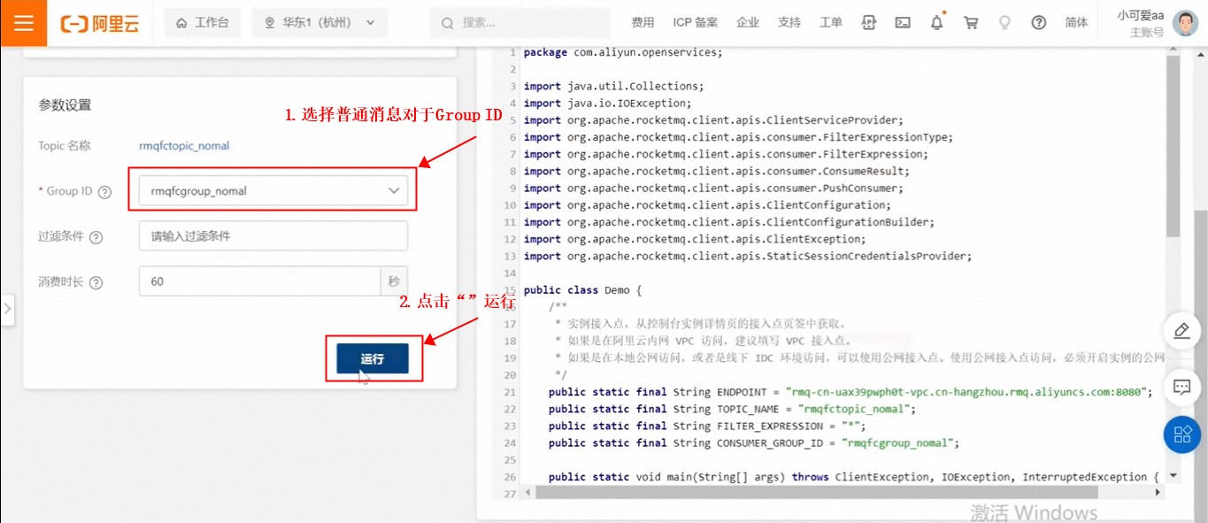Viewport: 1208px width, 523px height.
Task: Click the top search box
Action: point(520,23)
